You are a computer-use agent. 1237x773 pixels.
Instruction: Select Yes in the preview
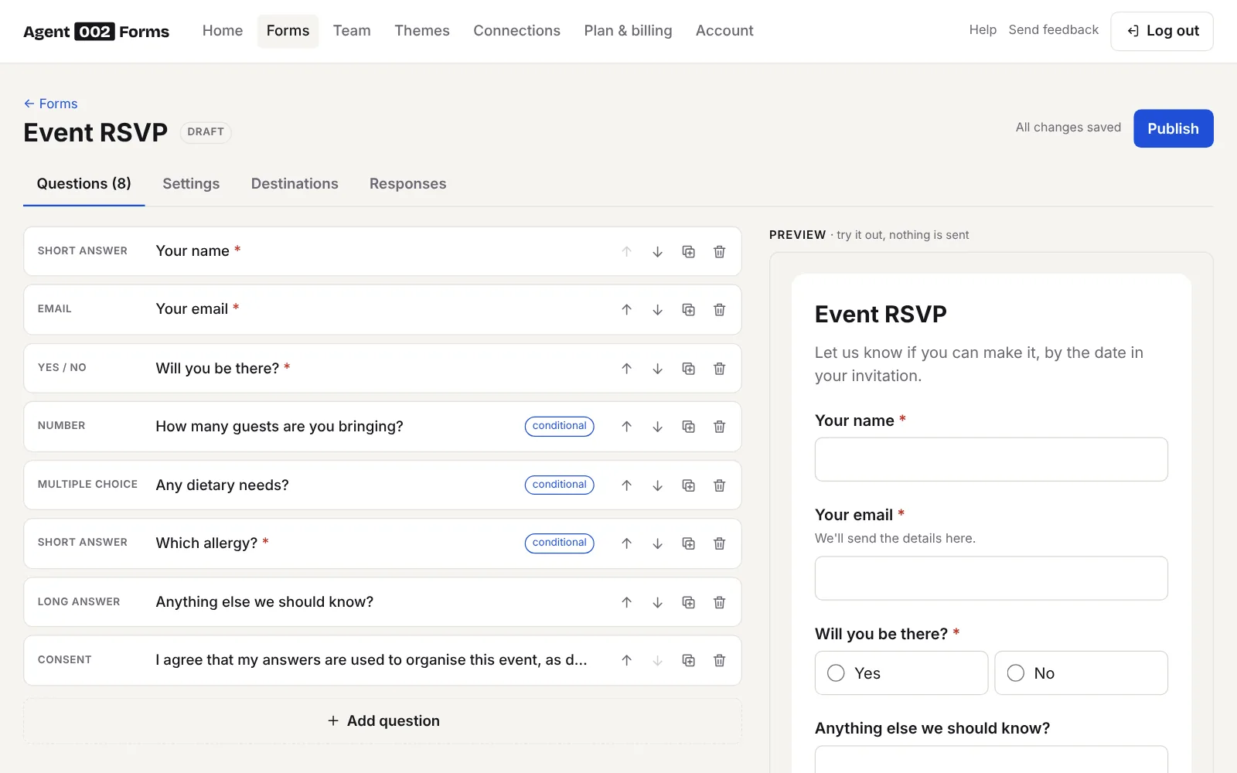point(901,673)
